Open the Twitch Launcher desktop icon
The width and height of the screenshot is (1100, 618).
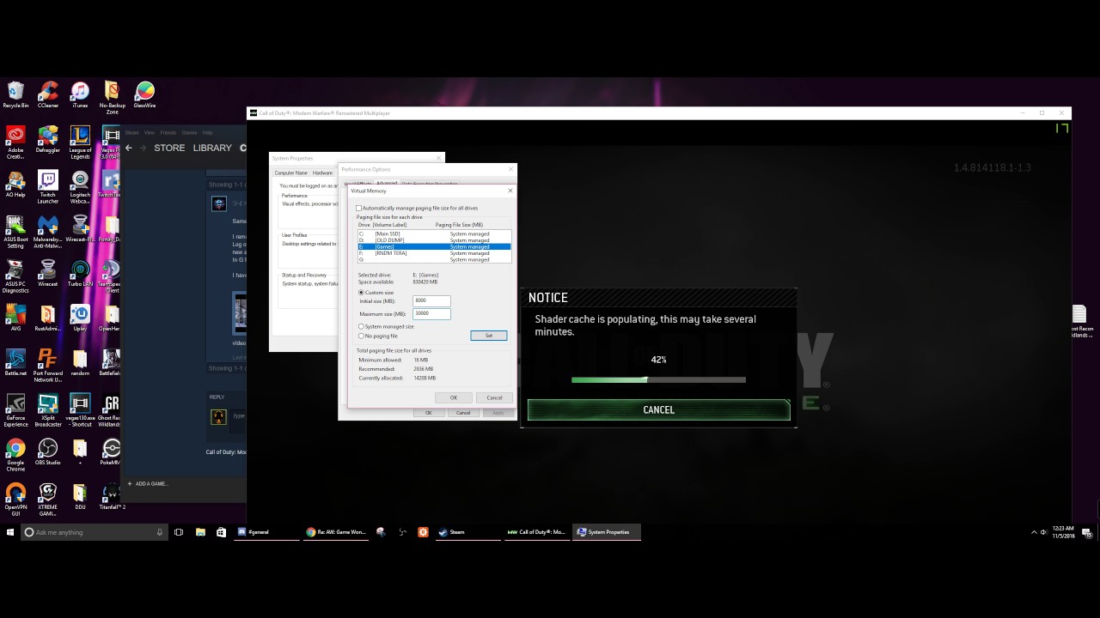(x=48, y=187)
